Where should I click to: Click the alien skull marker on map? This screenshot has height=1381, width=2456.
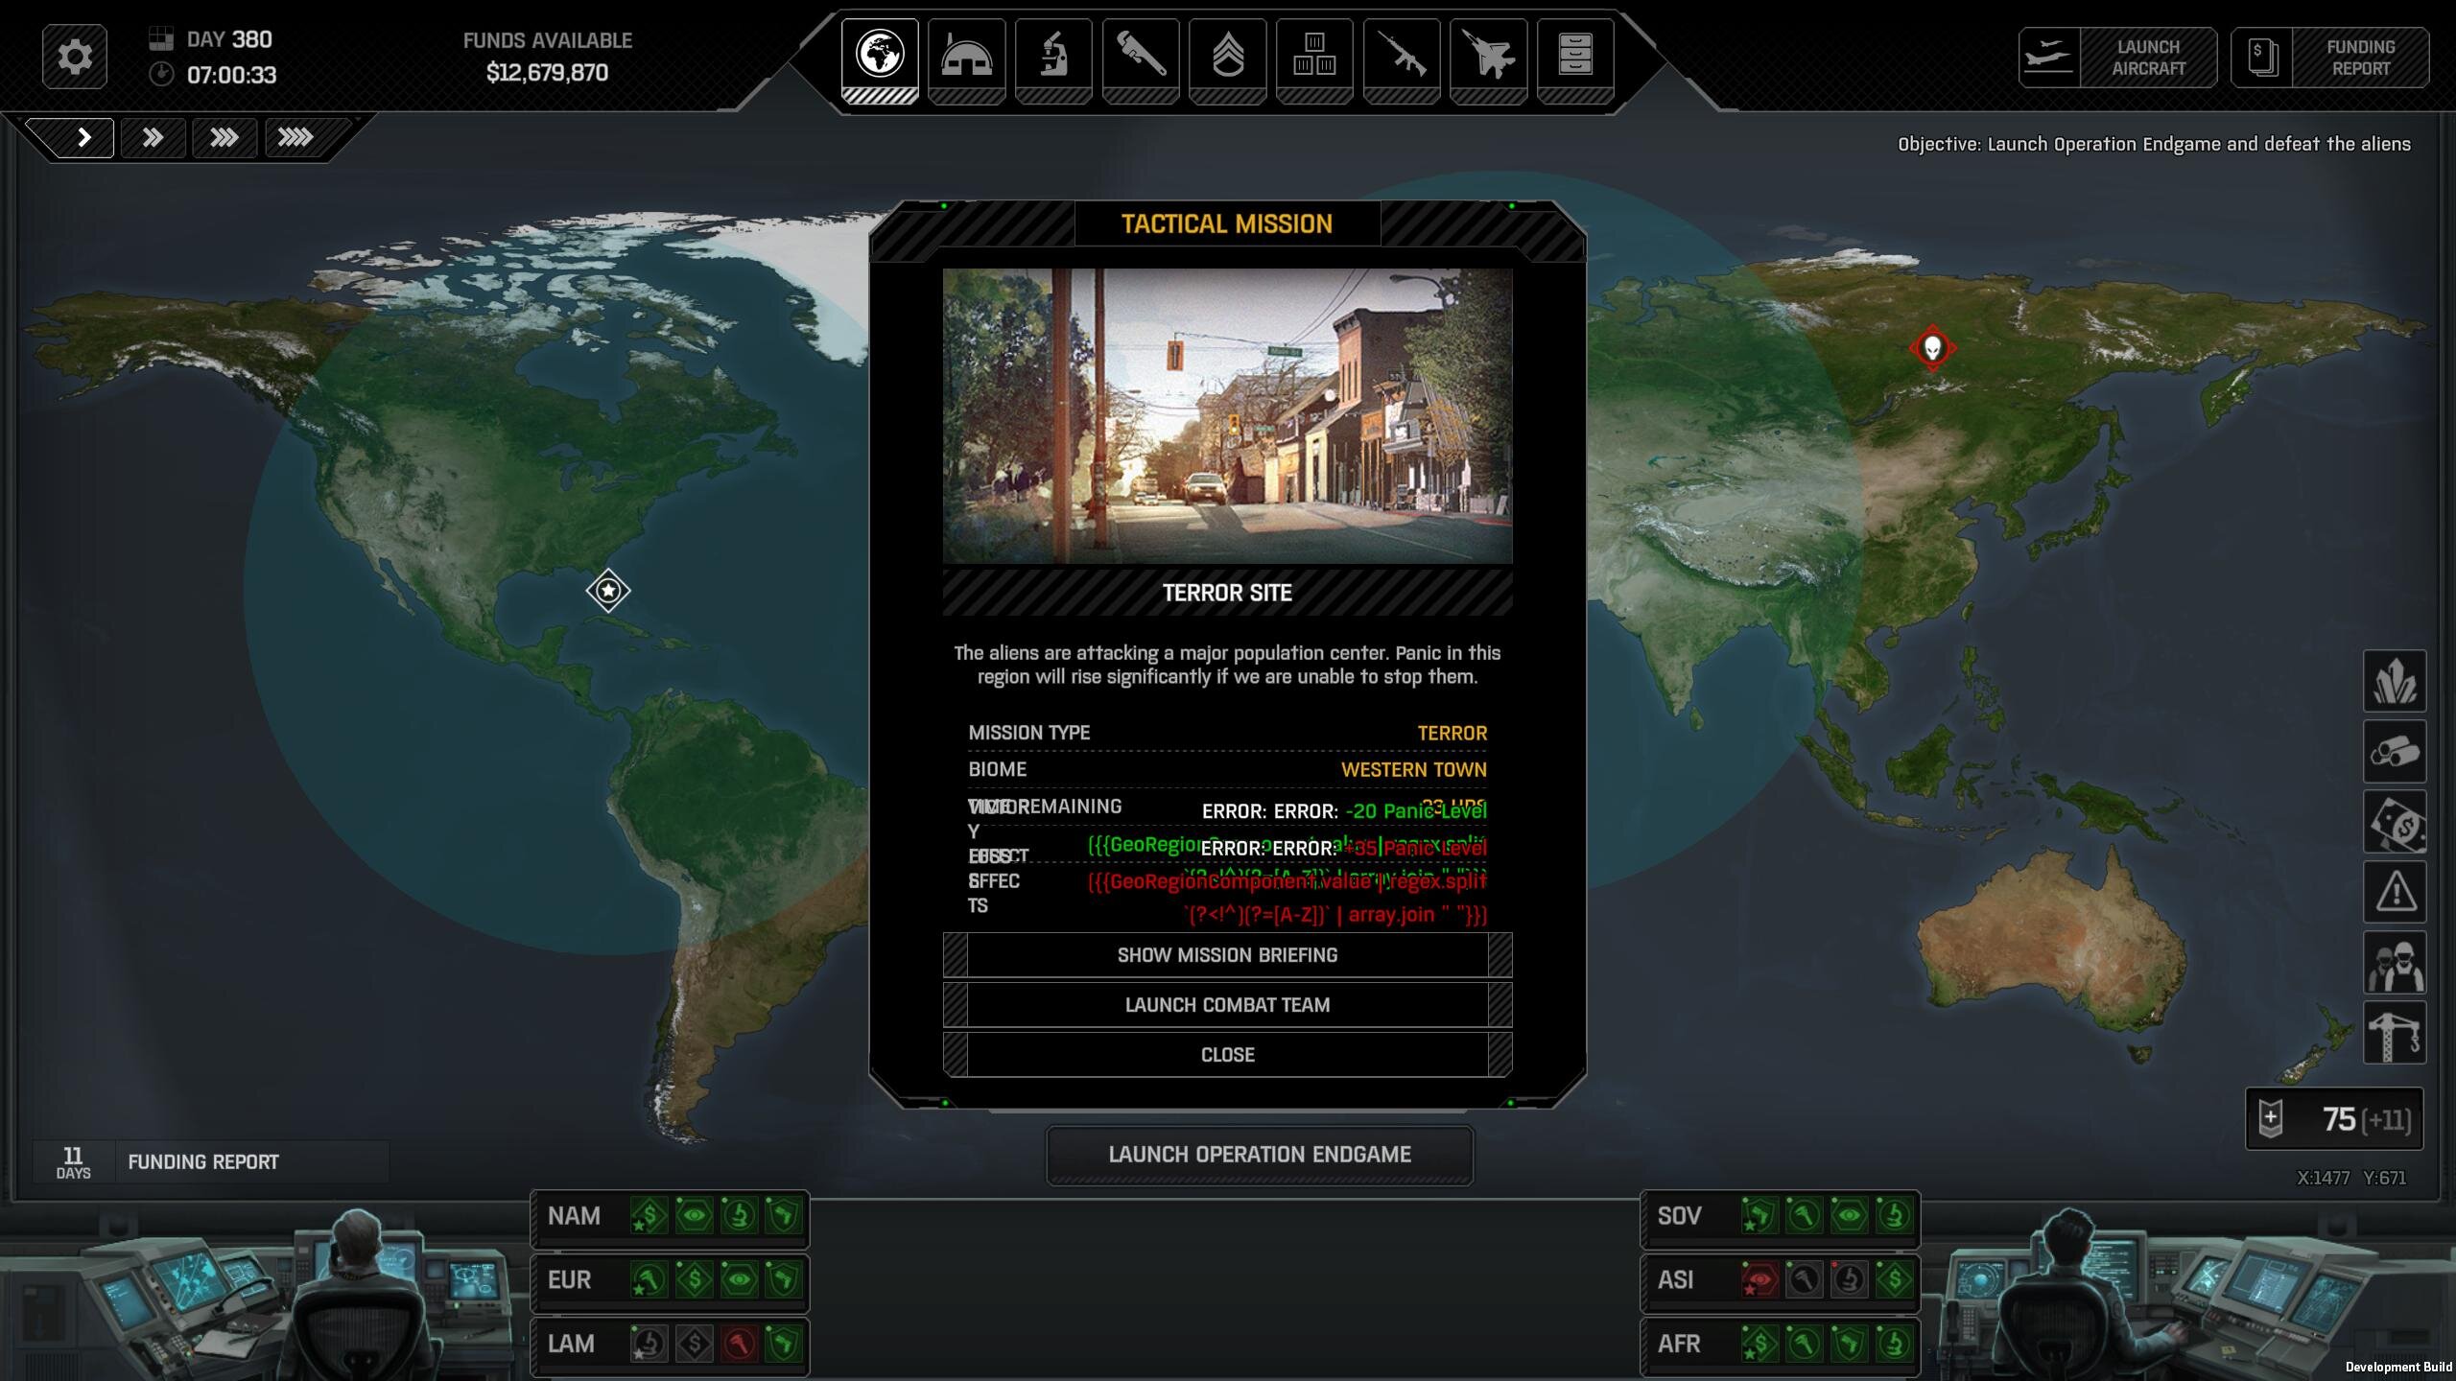1932,348
